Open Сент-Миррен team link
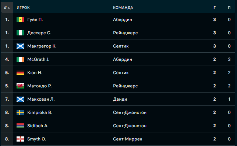Image resolution: width=237 pixels, height=146 pixels. (128, 139)
